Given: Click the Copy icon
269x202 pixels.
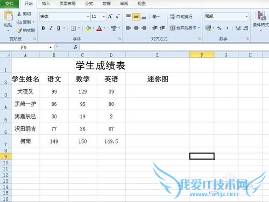Looking at the screenshot, I should (x=19, y=22).
